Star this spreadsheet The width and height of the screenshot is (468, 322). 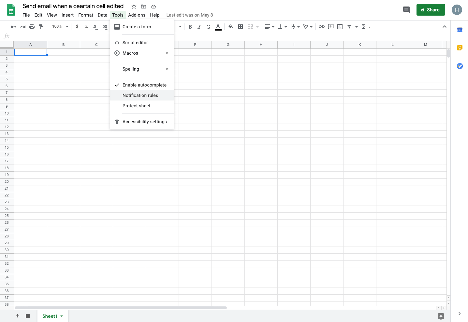coord(134,7)
